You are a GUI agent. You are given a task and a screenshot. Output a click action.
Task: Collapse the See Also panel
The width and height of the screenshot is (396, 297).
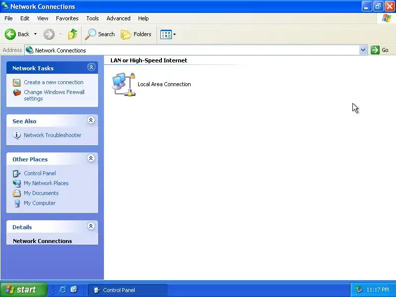[91, 120]
